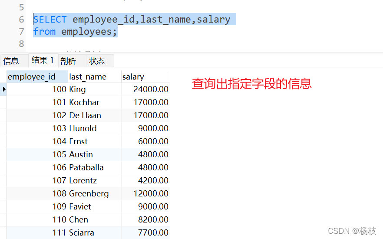
Task: Select the Austin cell
Action: click(x=95, y=154)
